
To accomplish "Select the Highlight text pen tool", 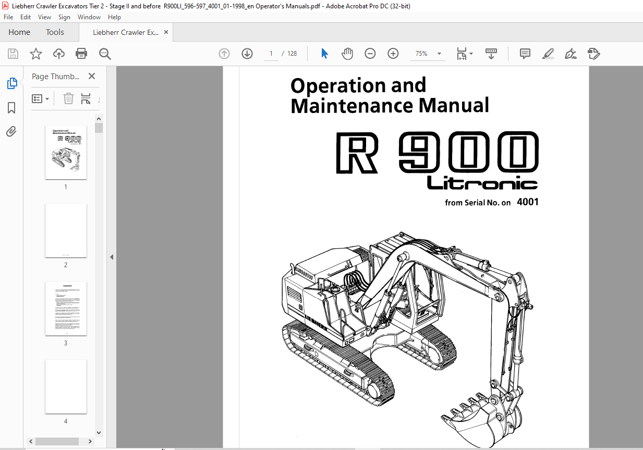I will pos(548,54).
